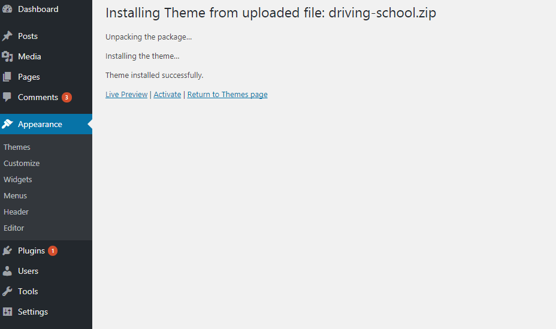
Task: Click the Pages icon in sidebar
Action: [7, 77]
